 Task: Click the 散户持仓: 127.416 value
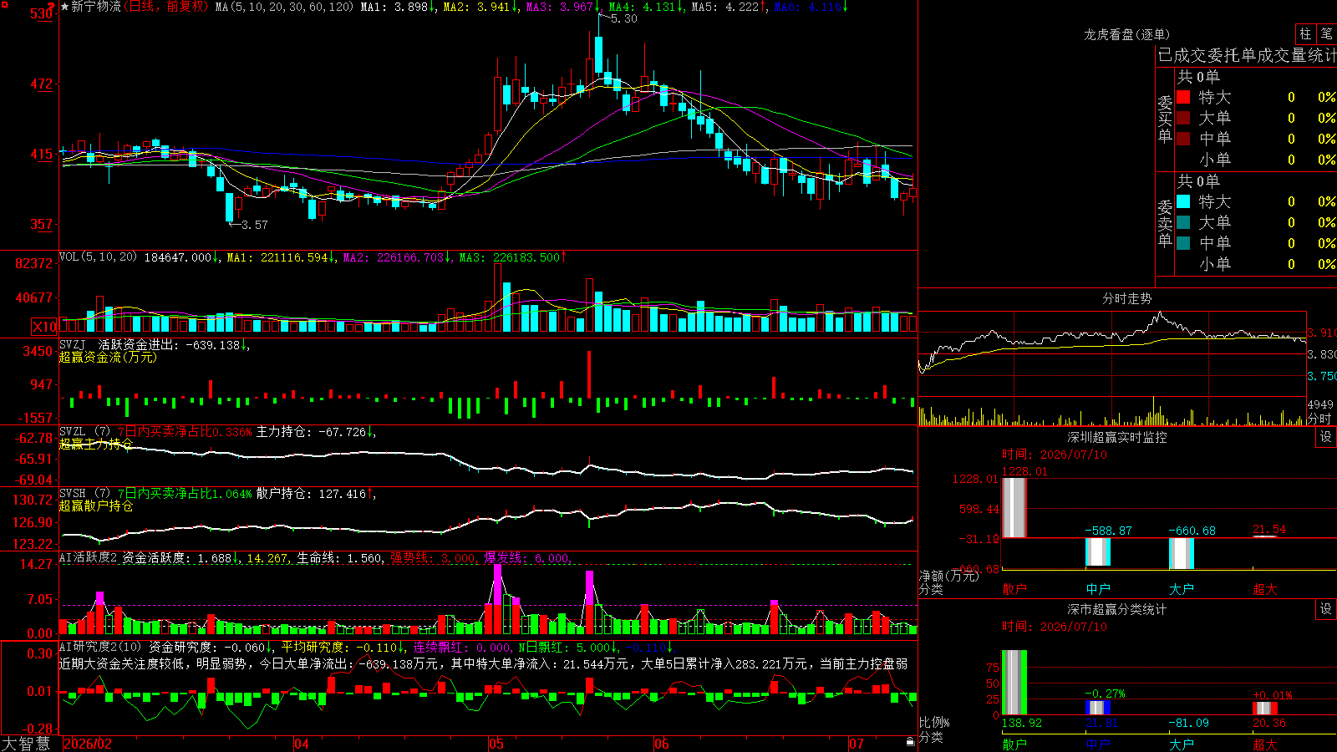(x=316, y=494)
